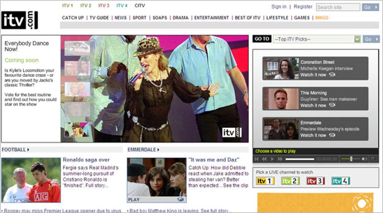
Task: Watch the itv 2 live channel
Action: pos(290,181)
